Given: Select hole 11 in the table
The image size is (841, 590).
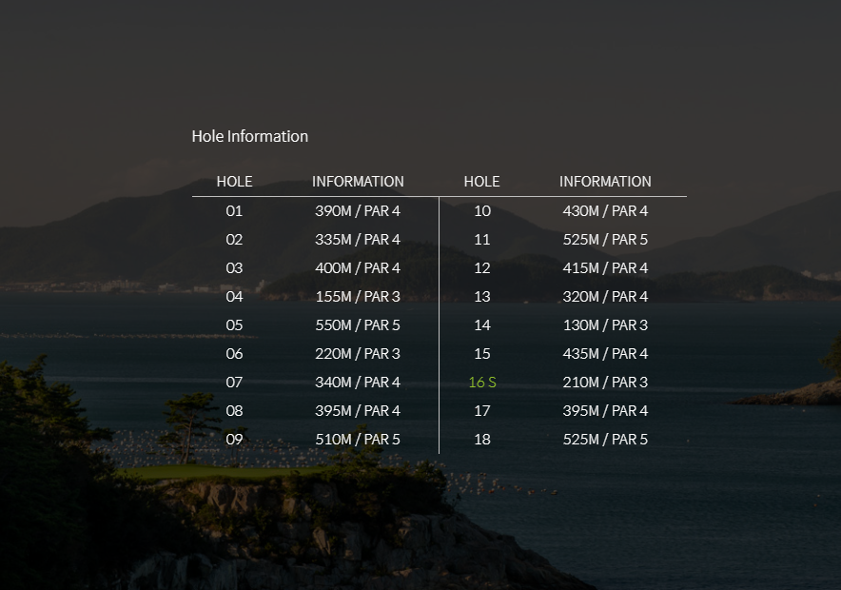Looking at the screenshot, I should [x=482, y=239].
